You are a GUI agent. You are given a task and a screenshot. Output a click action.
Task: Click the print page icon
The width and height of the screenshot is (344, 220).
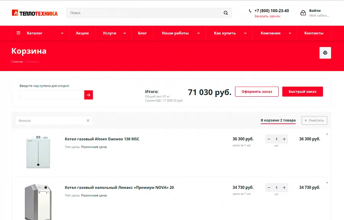[325, 53]
